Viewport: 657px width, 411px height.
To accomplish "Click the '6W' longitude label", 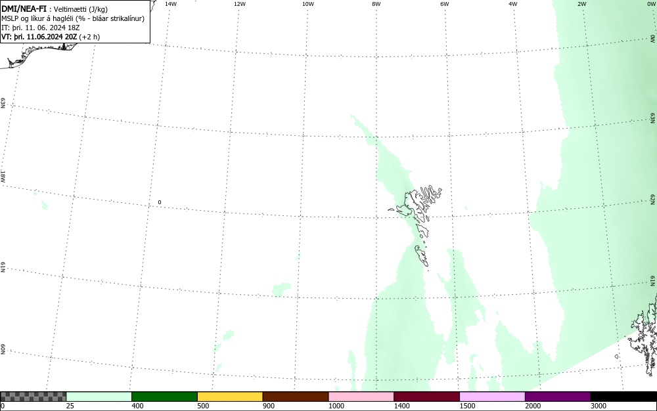I will [x=445, y=4].
